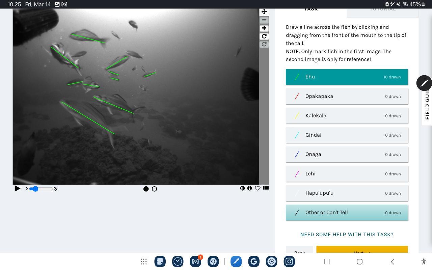Open the blue pen app in taskbar
432x270 pixels.
tap(236, 262)
